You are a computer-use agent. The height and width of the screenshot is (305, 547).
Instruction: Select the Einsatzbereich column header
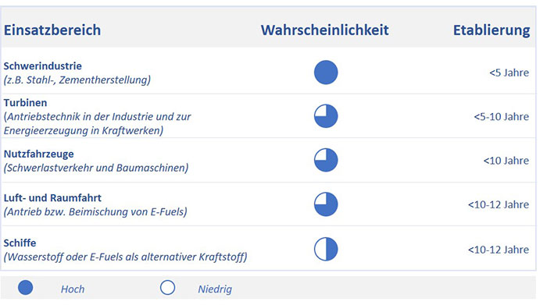pos(52,30)
